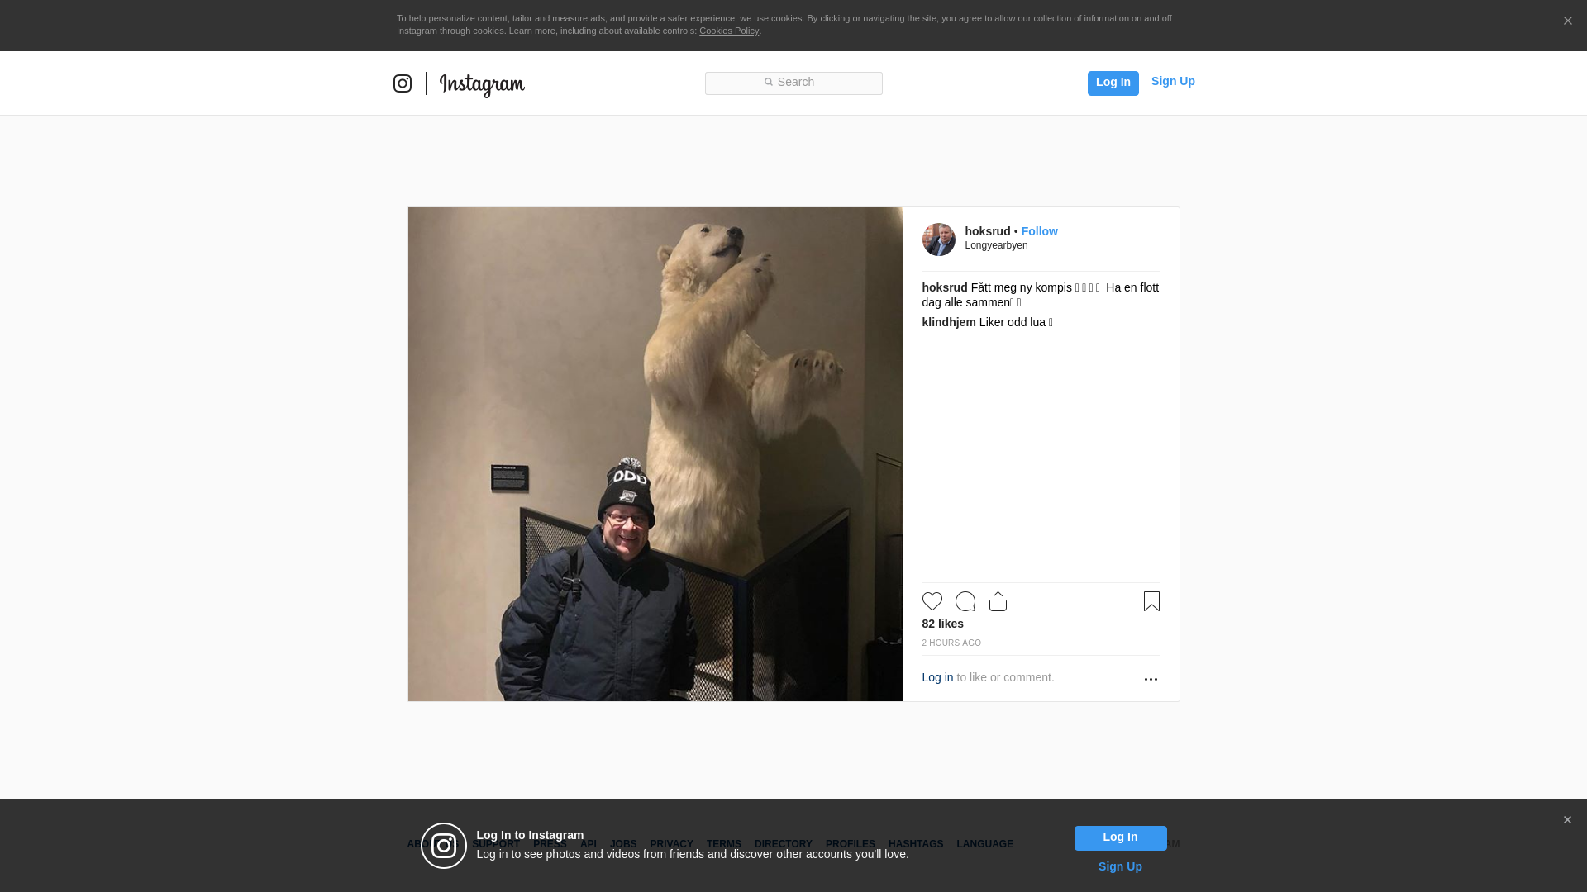Click the Instagram wordmark logo
Screen dimensions: 1587x892
(482, 84)
